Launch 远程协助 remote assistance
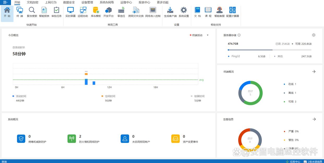 click(x=83, y=12)
